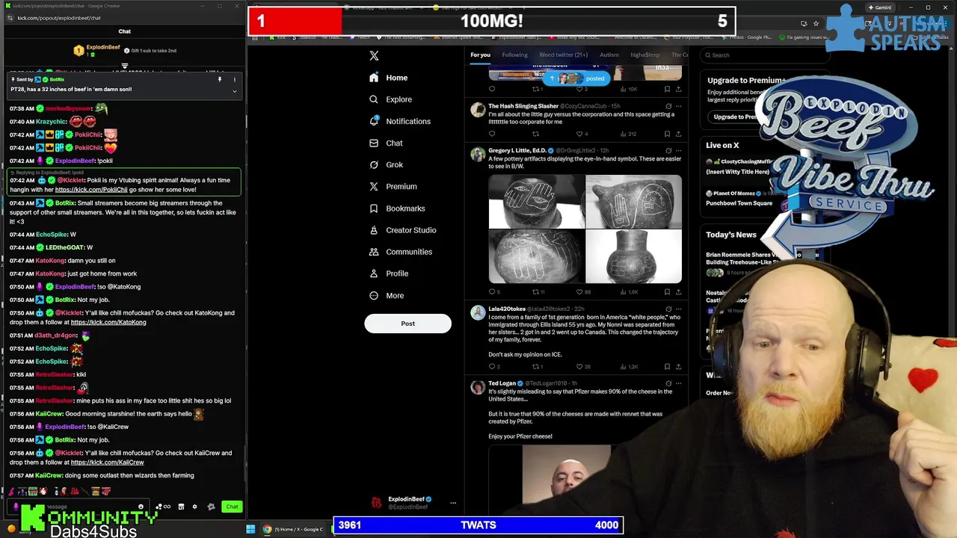The width and height of the screenshot is (957, 538).
Task: Bookmark the Lala420tokes post
Action: coord(667,366)
